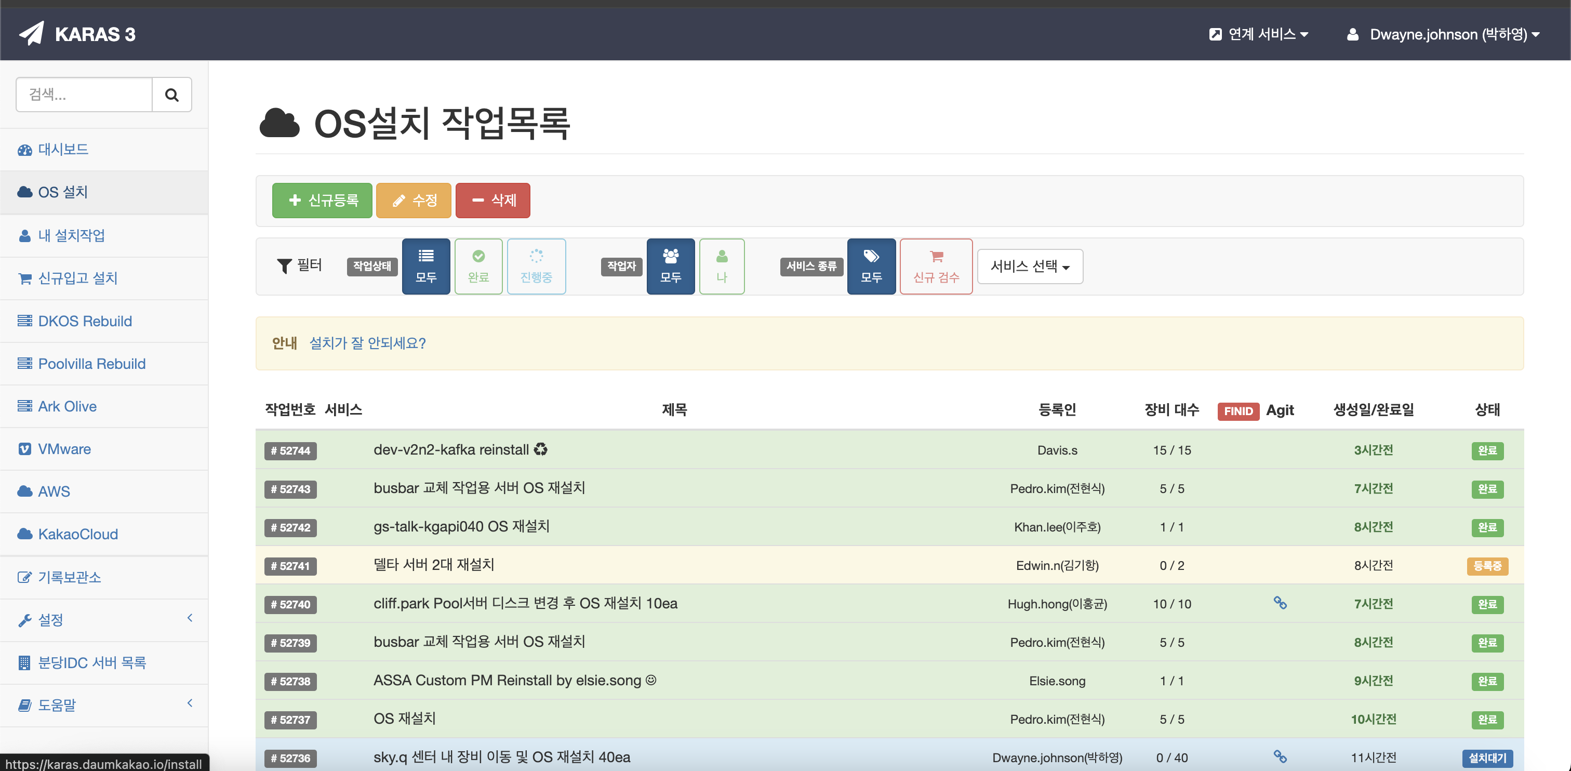
Task: Click title 'OS 재설치' in job 52737
Action: pos(404,719)
